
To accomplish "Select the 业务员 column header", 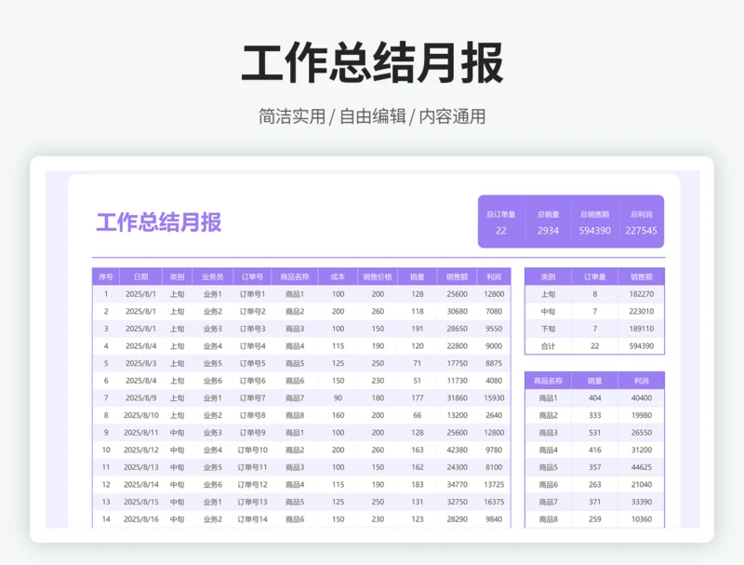I will click(x=213, y=276).
